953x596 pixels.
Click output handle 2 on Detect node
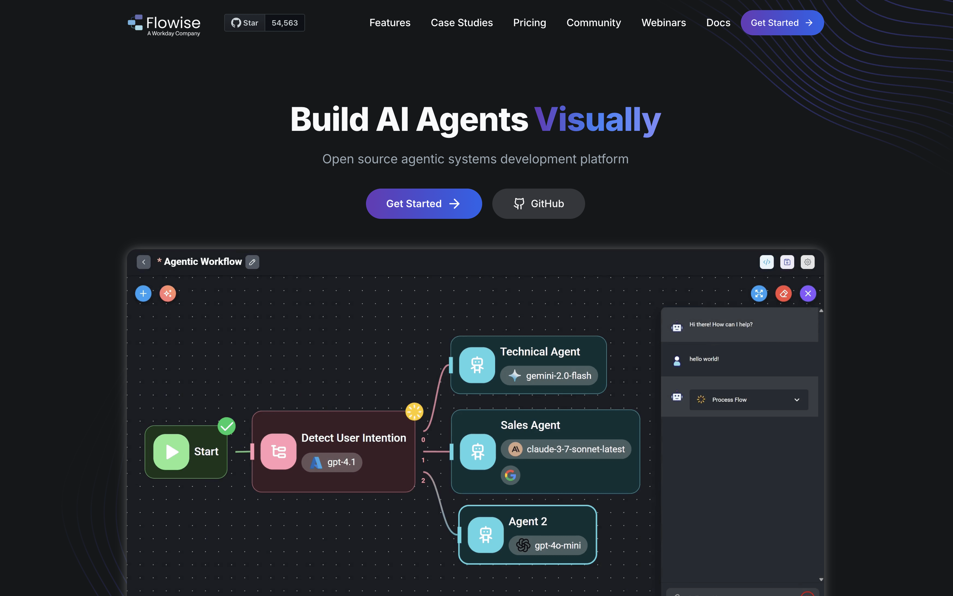point(423,481)
